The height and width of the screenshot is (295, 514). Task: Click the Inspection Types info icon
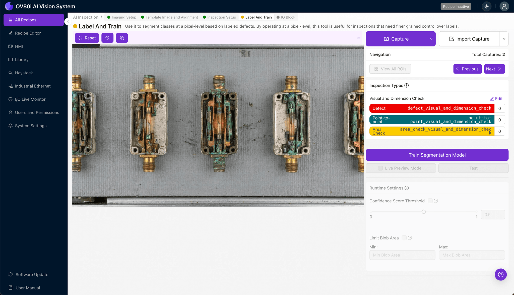pos(407,85)
